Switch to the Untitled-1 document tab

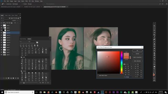[32, 7]
